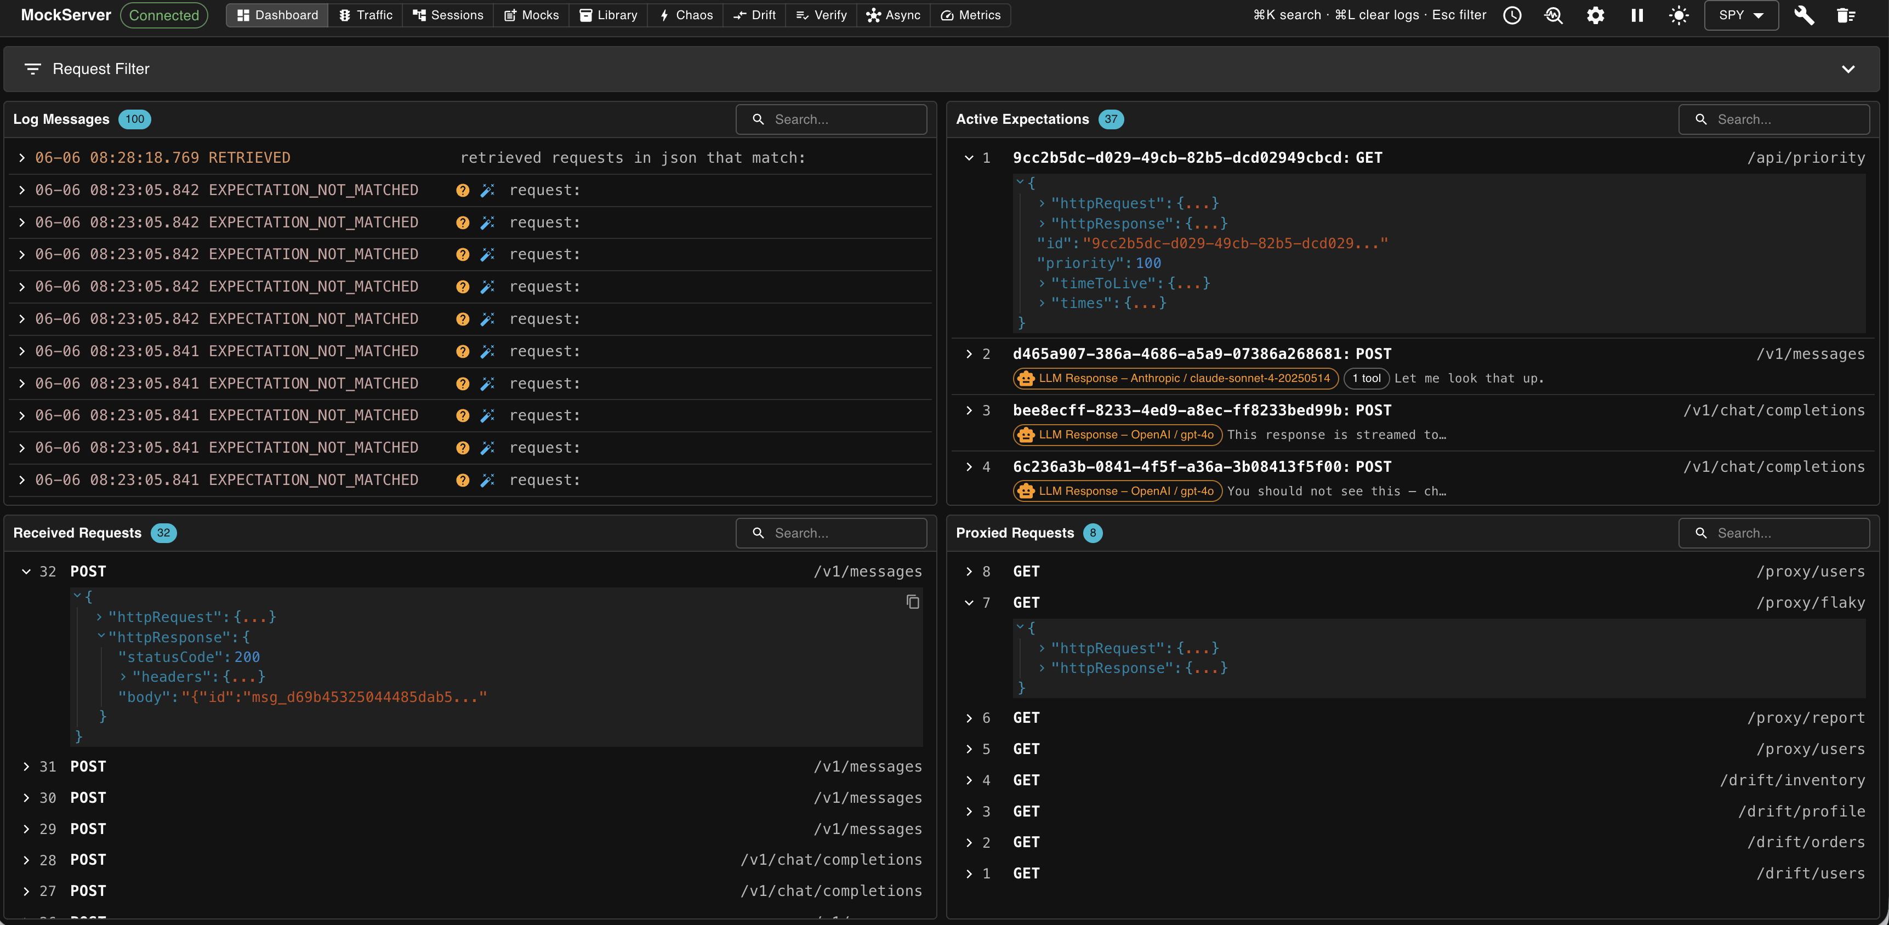This screenshot has height=925, width=1889.
Task: Open the Drift tab
Action: (755, 15)
